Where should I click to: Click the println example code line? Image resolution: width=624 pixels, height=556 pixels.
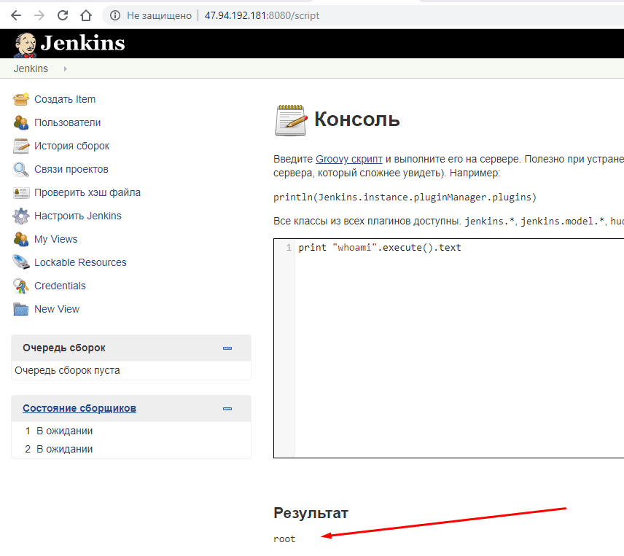click(405, 197)
